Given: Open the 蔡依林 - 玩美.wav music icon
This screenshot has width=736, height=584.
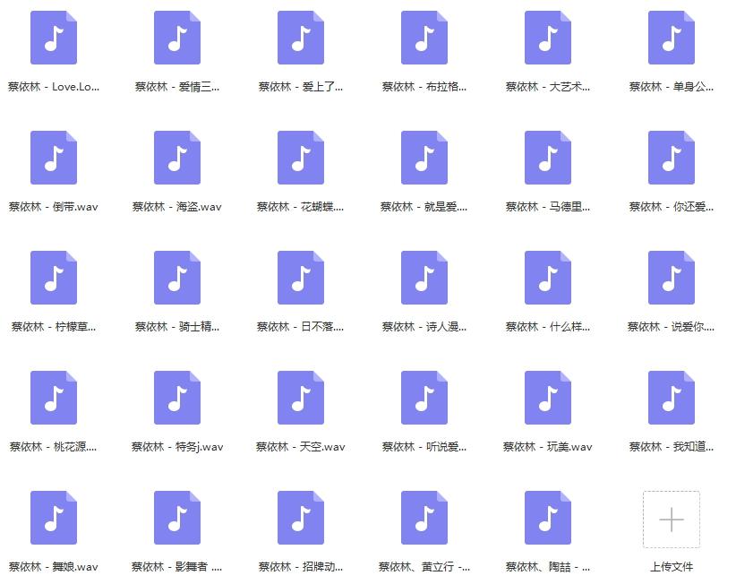Looking at the screenshot, I should [548, 398].
